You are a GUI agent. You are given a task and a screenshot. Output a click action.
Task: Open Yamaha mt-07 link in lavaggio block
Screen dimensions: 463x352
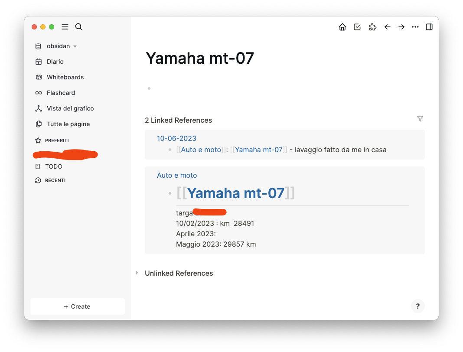(x=259, y=150)
